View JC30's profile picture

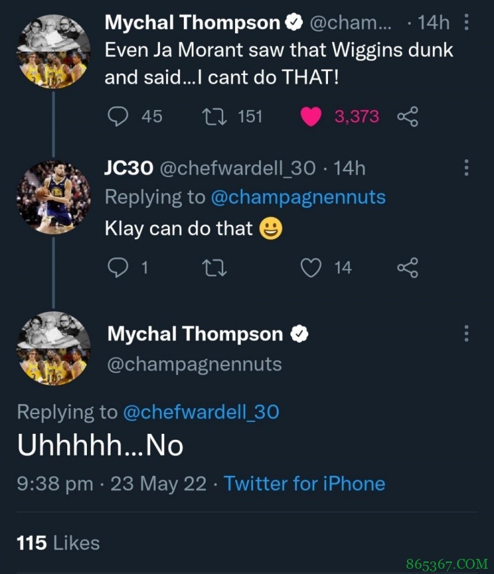point(53,197)
